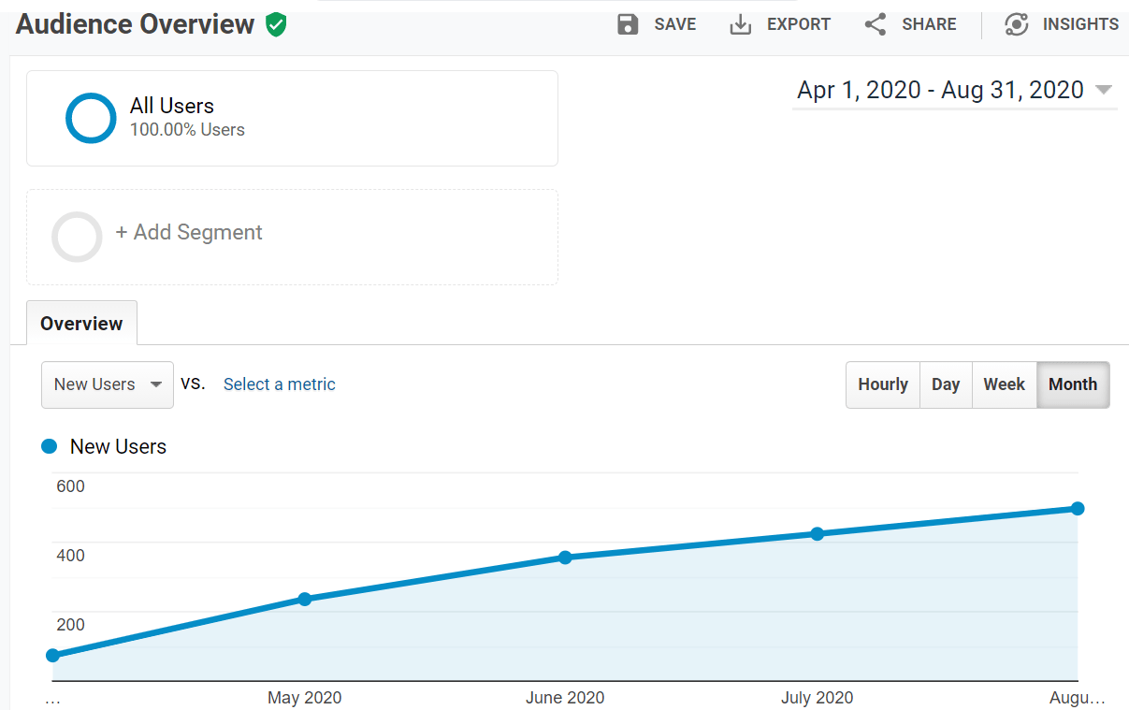Click the Add Segment circle icon
Screen dimensions: 1129x710
77,237
